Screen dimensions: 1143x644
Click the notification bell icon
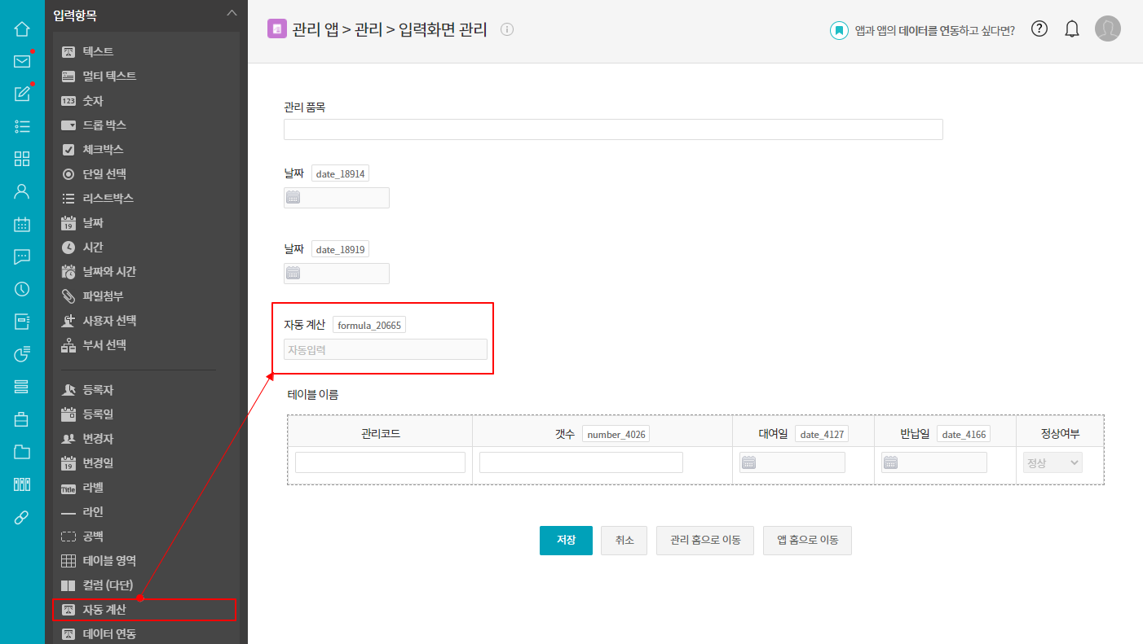click(x=1072, y=29)
